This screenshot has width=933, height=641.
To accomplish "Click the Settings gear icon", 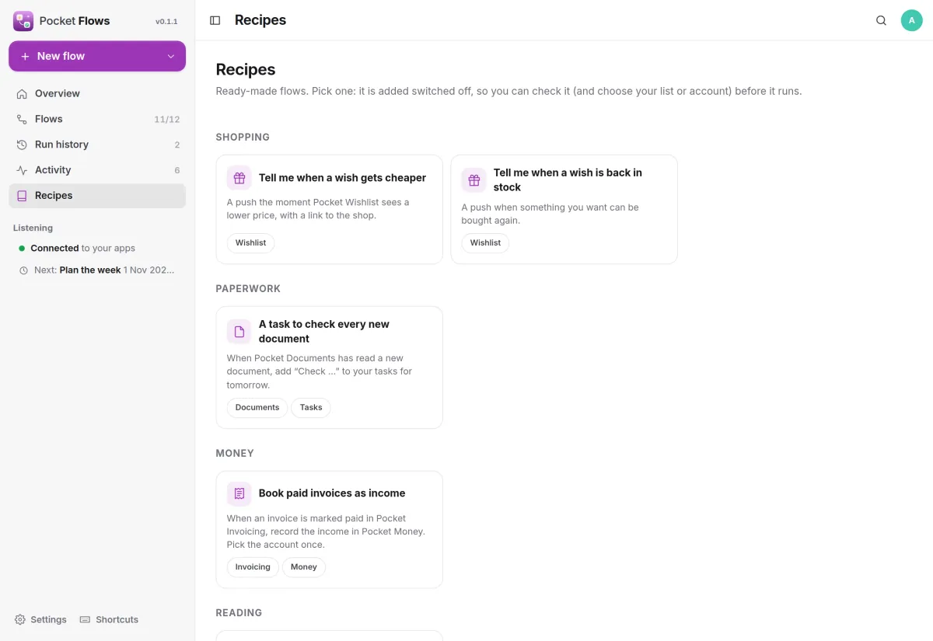I will point(20,619).
